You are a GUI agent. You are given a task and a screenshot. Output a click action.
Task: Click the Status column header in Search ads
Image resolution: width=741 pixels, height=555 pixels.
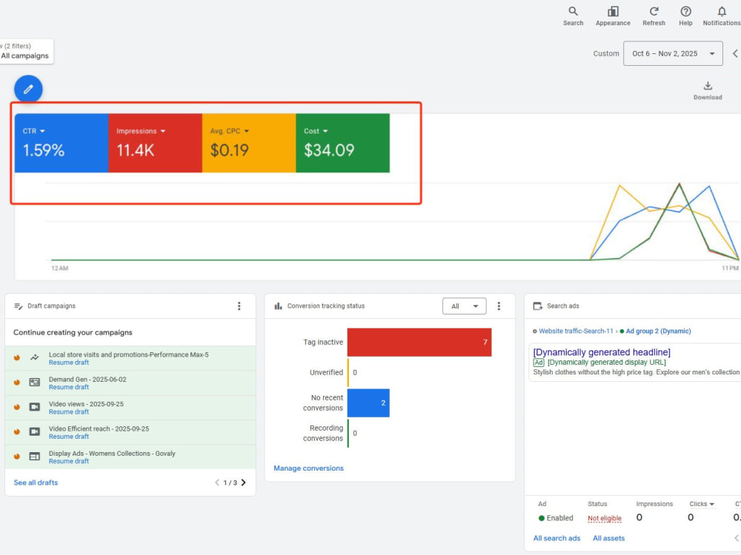coord(597,504)
